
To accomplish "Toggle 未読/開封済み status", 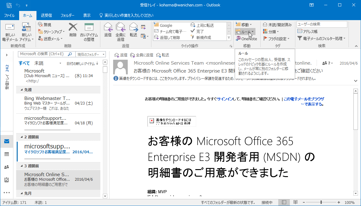I will (277, 25).
